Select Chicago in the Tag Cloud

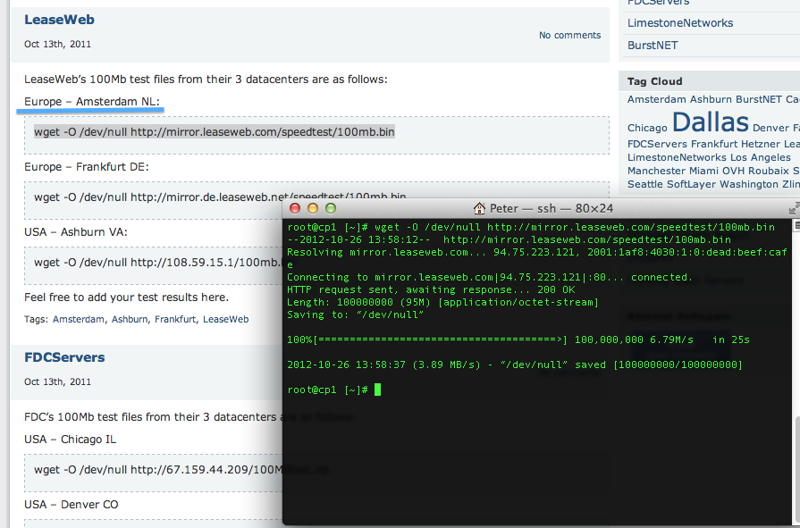(x=647, y=128)
